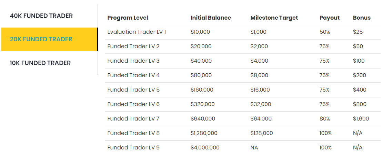383x157 pixels.
Task: Click the $1,600 bonus value
Action: 361,119
